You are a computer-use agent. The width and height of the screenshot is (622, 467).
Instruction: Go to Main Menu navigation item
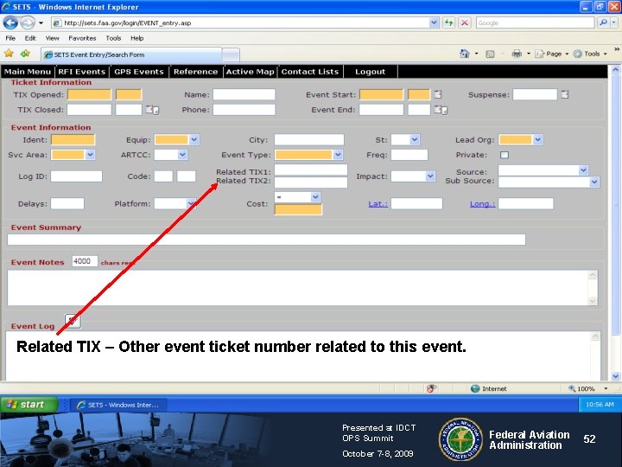pos(28,72)
